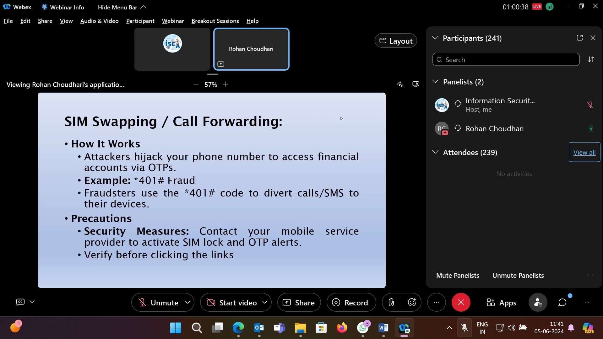Image resolution: width=603 pixels, height=339 pixels.
Task: Click the Apps button
Action: click(501, 303)
